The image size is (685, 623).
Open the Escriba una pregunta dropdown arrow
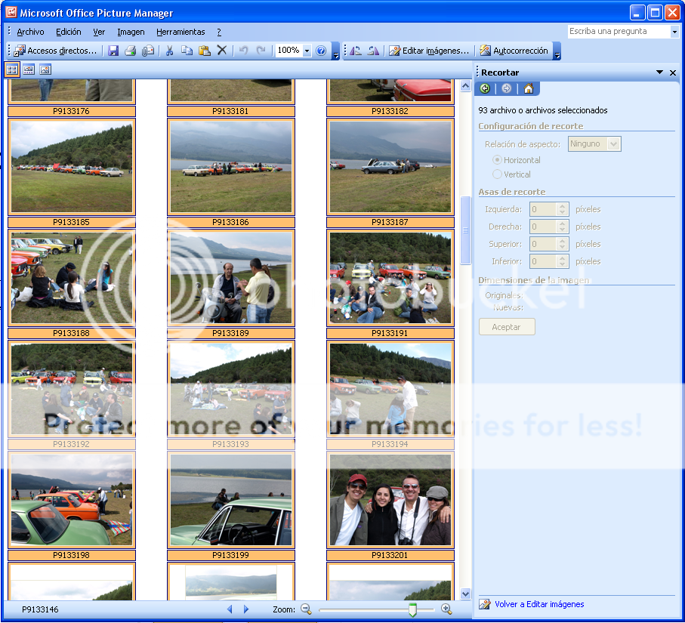click(x=674, y=32)
